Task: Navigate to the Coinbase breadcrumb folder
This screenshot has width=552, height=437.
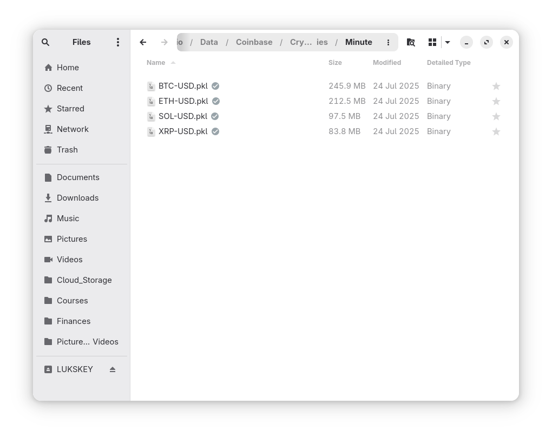Action: 254,42
